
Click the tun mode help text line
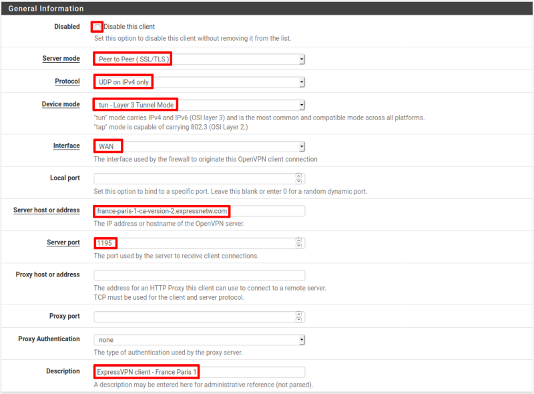tap(259, 118)
